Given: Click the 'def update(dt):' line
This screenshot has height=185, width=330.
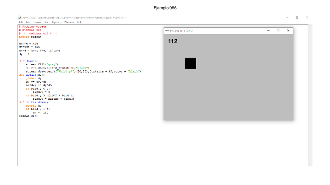Looking at the screenshot, I should (32, 75).
